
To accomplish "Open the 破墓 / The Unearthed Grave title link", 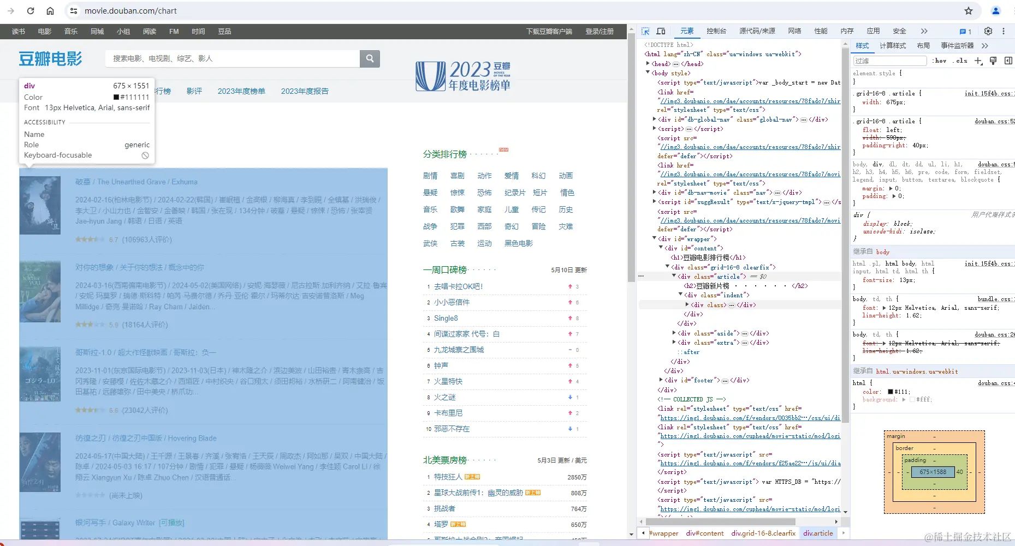I will 136,182.
